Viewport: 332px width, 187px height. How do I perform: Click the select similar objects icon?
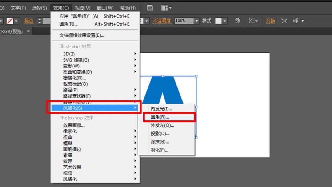coord(296,21)
